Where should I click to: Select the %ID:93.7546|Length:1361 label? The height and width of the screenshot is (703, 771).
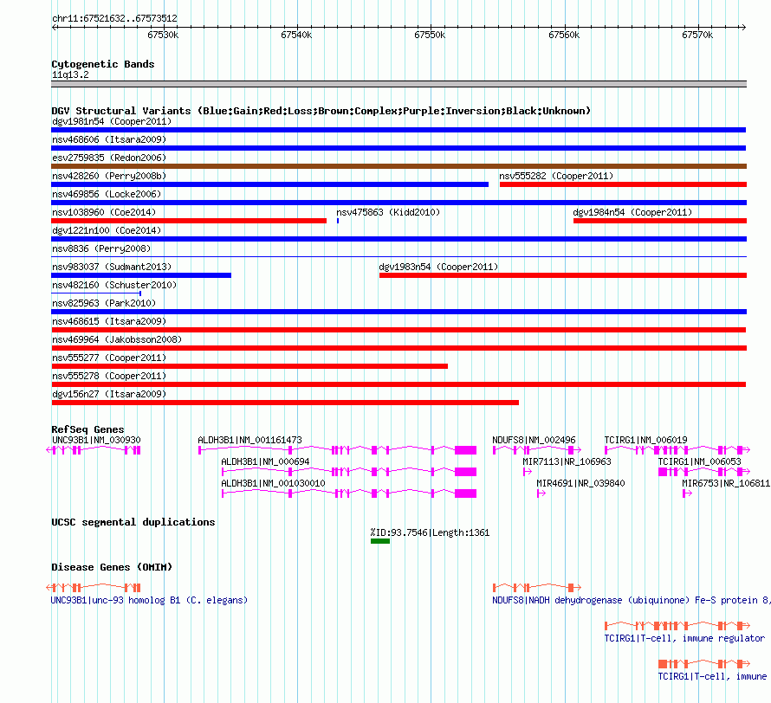[430, 533]
